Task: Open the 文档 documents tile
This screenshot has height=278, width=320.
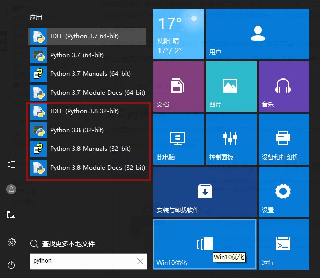Action: coord(179,87)
